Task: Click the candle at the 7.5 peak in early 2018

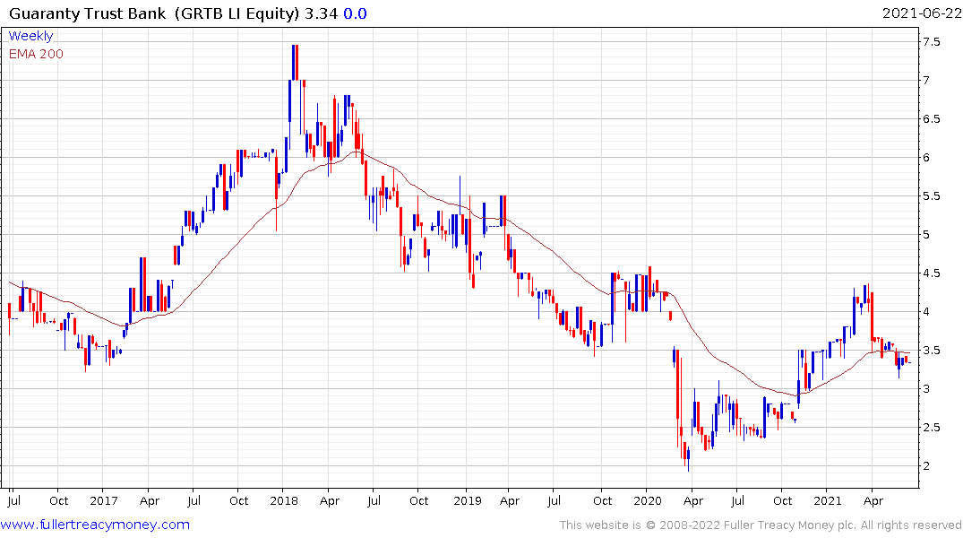Action: click(296, 62)
